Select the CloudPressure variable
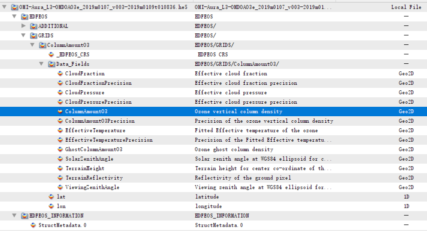 click(84, 93)
